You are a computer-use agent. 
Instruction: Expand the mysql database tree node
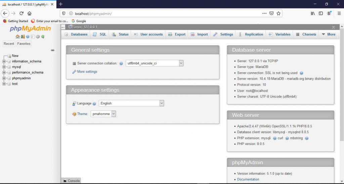[x=4, y=67]
